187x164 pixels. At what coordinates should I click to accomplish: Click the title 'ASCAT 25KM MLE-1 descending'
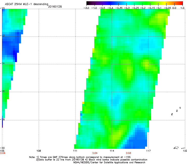click(27, 4)
